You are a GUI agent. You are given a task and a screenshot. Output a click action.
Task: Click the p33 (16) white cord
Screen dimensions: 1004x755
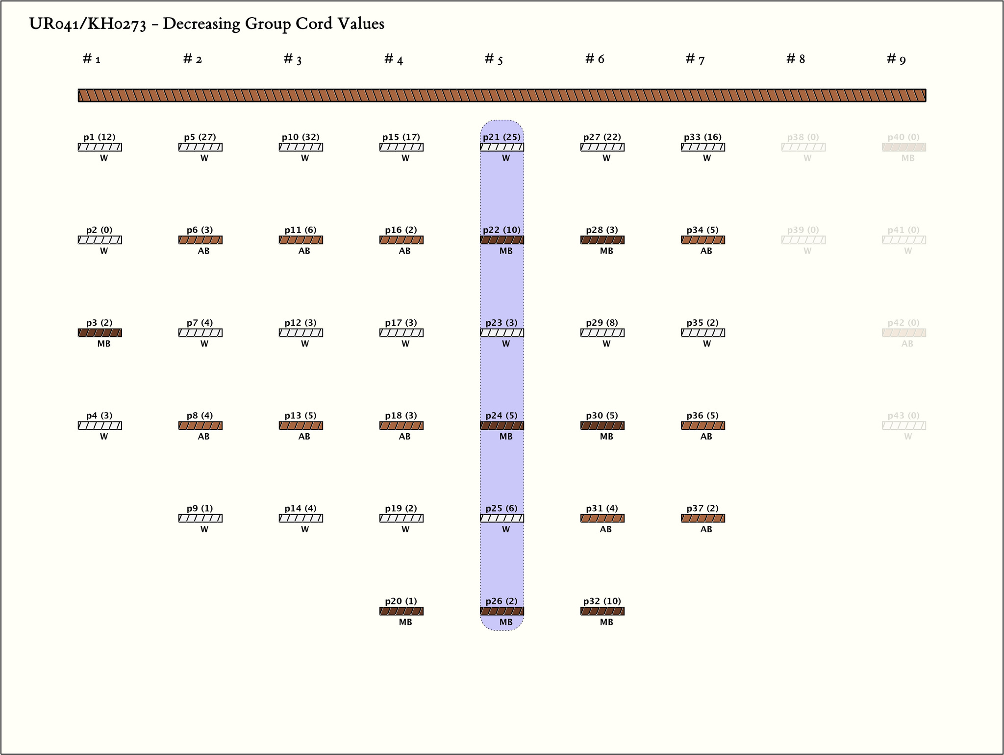pyautogui.click(x=703, y=147)
